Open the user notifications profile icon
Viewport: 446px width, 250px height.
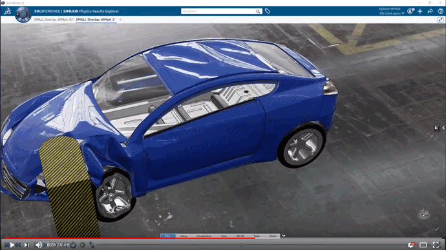coord(410,11)
